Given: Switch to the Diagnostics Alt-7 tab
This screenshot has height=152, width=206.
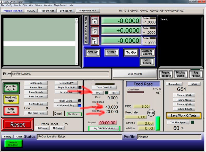Looking at the screenshot, I should [88, 11].
